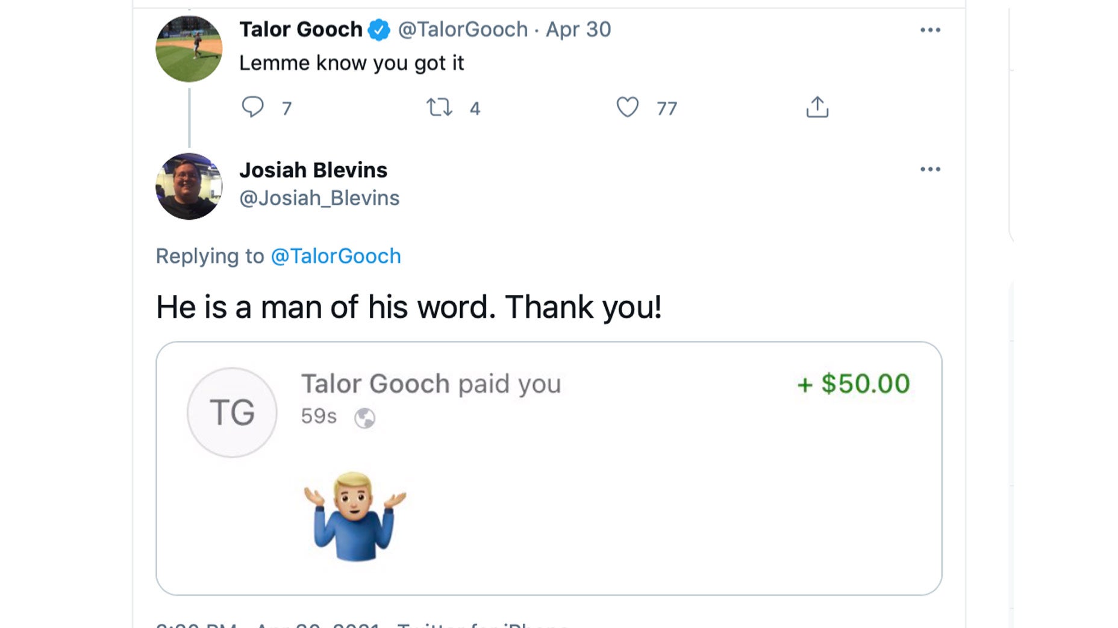The height and width of the screenshot is (628, 1118).
Task: Click the reply icon under Talor Gooch's tweet
Action: pos(252,107)
